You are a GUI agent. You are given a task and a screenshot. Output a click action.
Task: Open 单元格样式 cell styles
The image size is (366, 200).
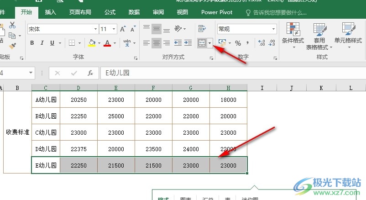point(348,36)
